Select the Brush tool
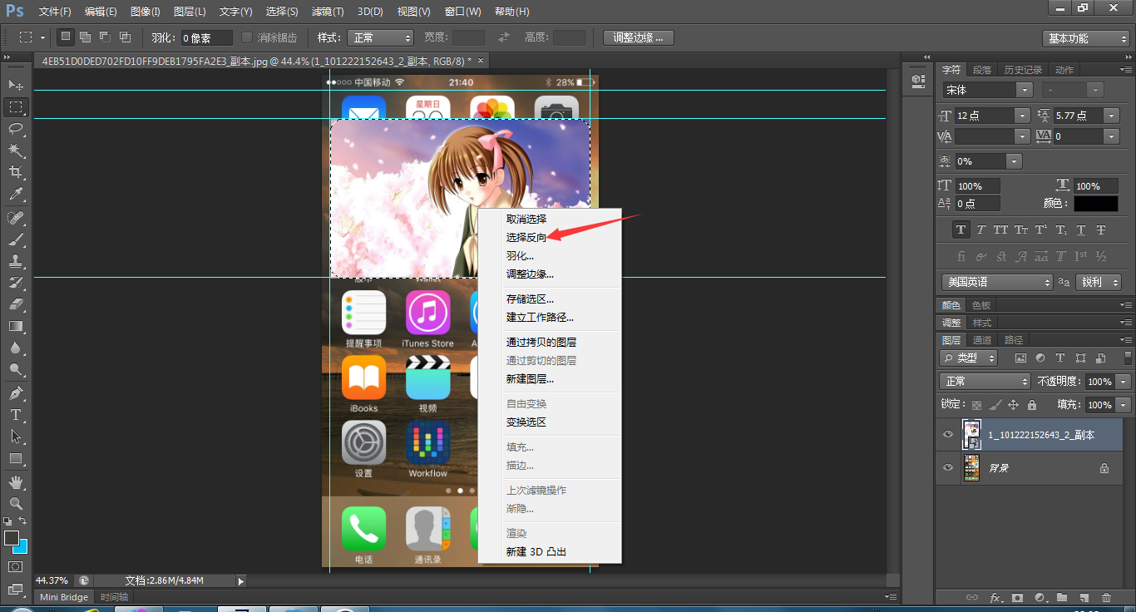This screenshot has width=1136, height=612. (16, 239)
